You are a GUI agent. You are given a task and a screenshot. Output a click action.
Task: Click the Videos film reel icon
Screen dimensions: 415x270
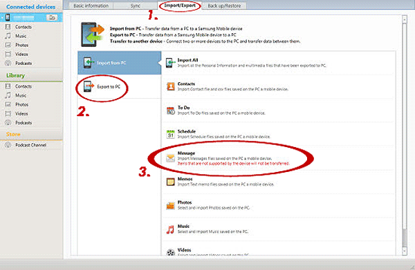tap(171, 253)
